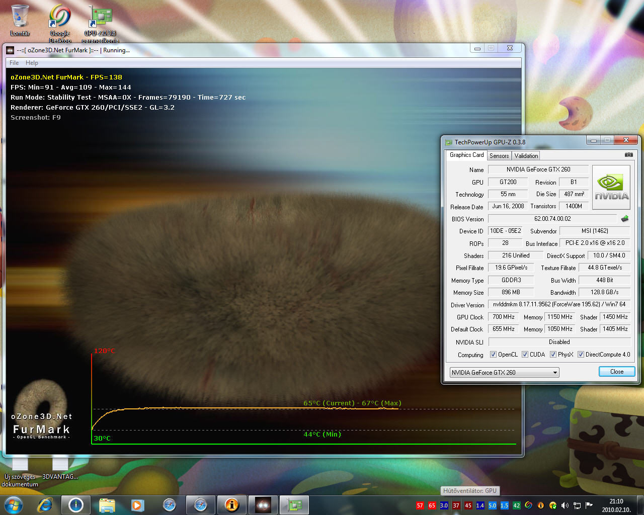This screenshot has width=644, height=515.
Task: Click the Die Size value 487 mm²
Action: (574, 194)
